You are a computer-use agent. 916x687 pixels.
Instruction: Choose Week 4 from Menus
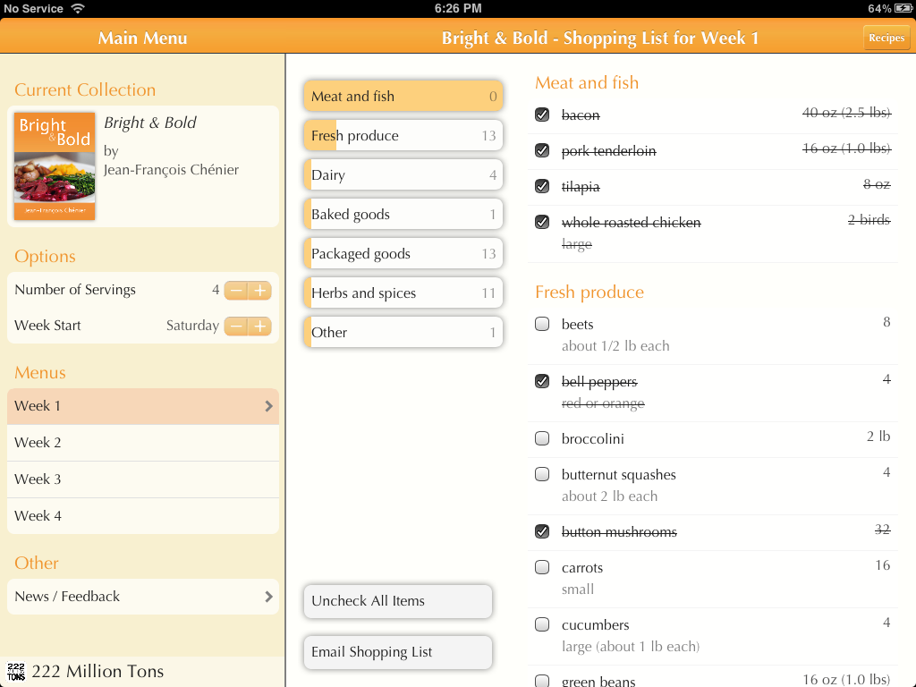[x=143, y=516]
